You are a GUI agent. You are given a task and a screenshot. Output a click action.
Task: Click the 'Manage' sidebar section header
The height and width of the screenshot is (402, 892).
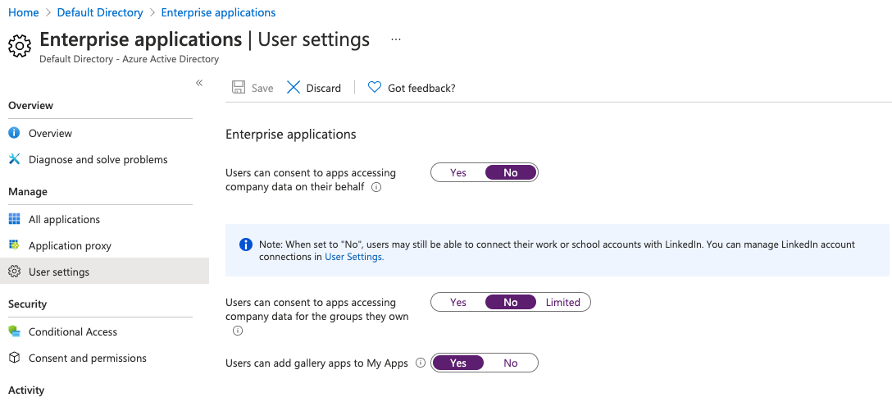[x=27, y=191]
